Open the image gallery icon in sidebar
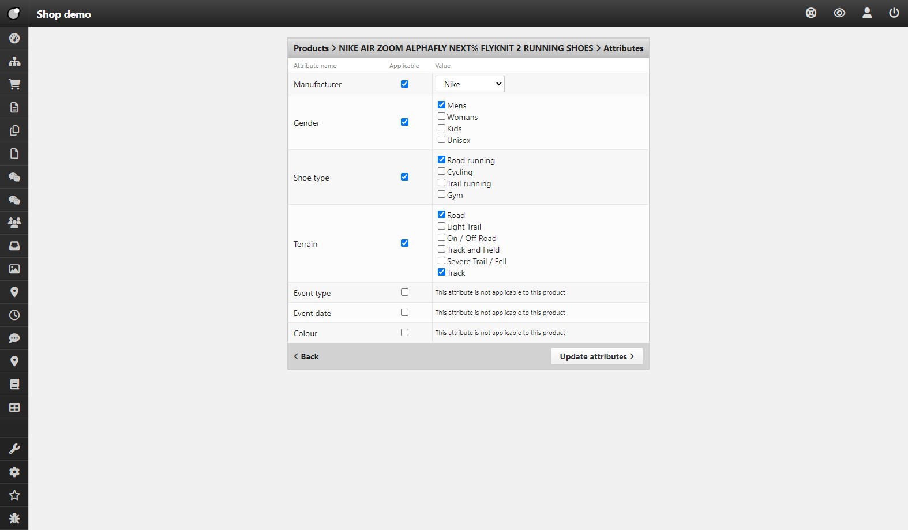This screenshot has width=908, height=530. point(14,269)
